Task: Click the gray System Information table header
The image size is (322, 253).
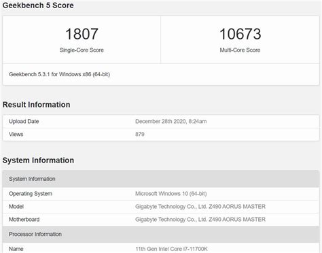Action: click(161, 179)
